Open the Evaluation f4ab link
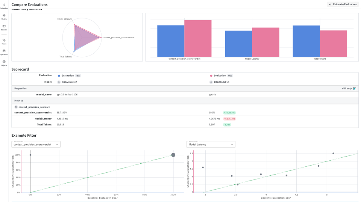This screenshot has height=202, width=361. point(220,75)
